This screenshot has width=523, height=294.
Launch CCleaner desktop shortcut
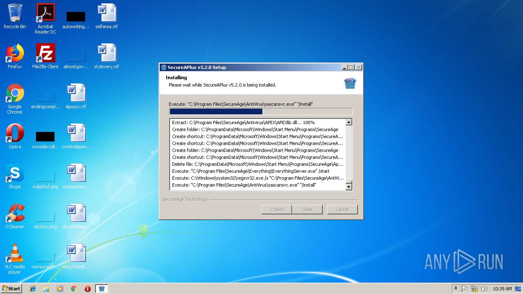tap(15, 216)
